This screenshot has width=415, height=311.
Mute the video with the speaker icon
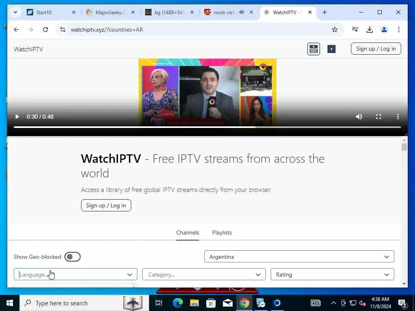[359, 117]
